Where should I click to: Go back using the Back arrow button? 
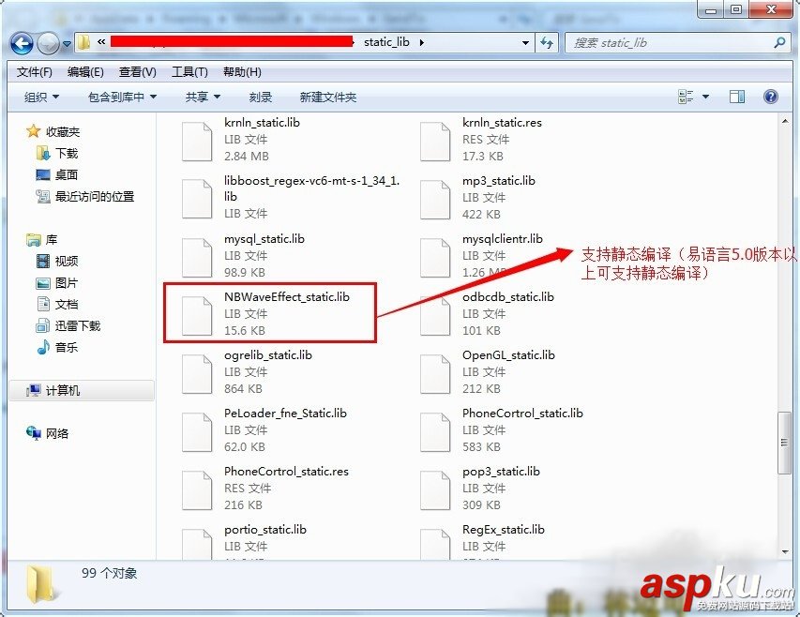[22, 44]
